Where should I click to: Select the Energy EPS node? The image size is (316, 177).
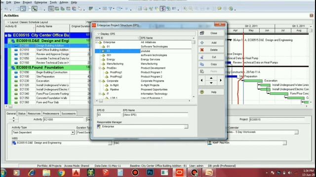pyautogui.click(x=143, y=59)
